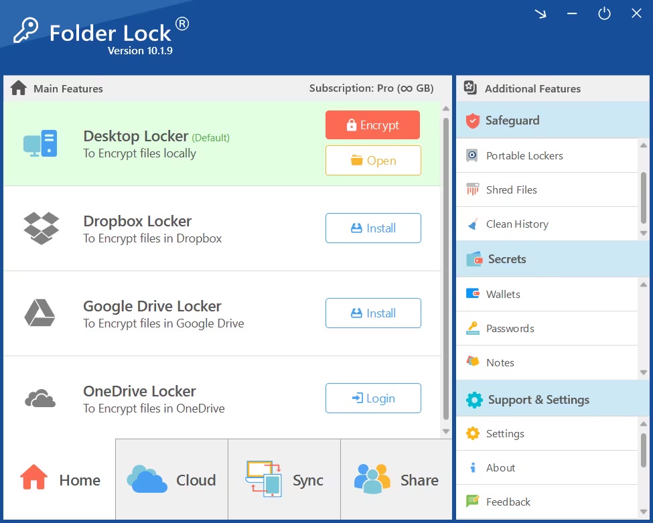This screenshot has height=523, width=653.
Task: Click the Dropbox logo icon
Action: [41, 228]
